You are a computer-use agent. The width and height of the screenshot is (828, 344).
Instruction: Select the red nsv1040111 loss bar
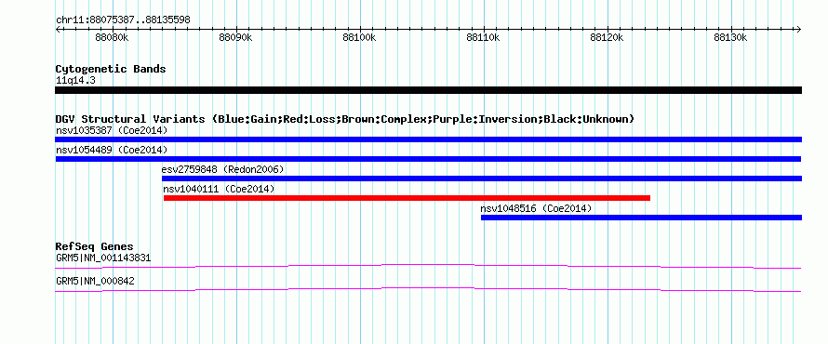click(x=407, y=198)
